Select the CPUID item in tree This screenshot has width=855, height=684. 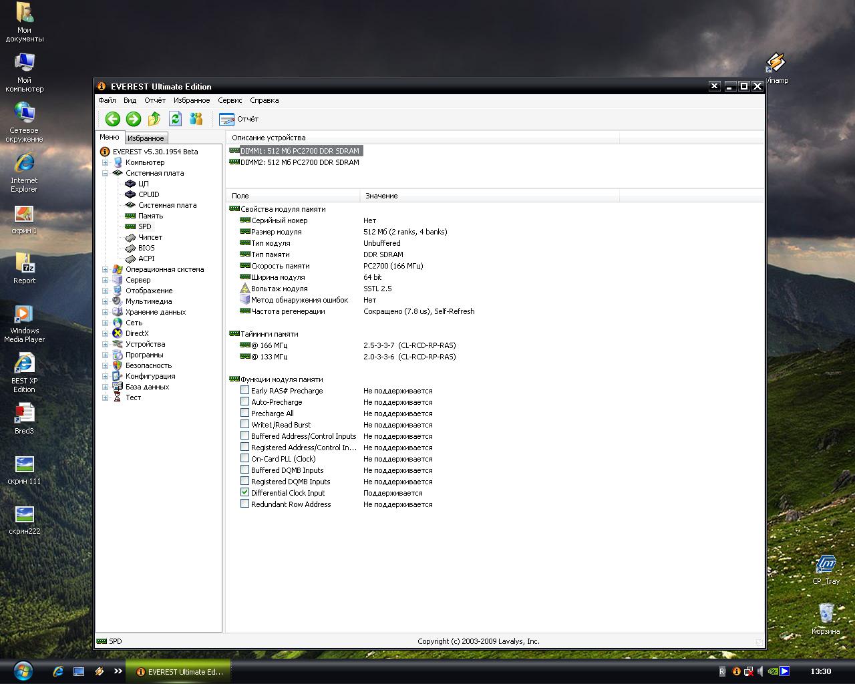point(148,194)
